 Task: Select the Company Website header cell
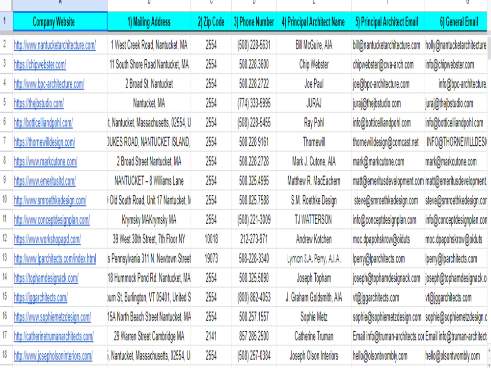60,22
